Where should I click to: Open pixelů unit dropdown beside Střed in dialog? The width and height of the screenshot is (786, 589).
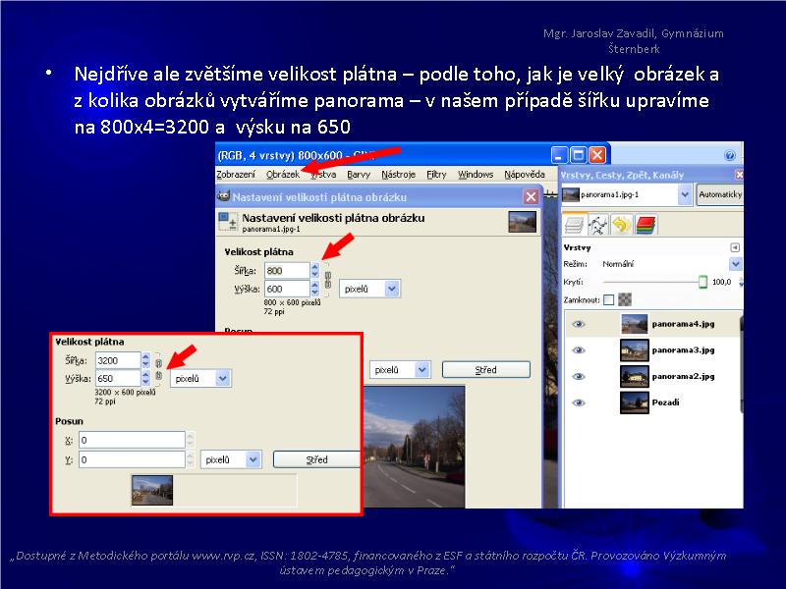pos(400,370)
